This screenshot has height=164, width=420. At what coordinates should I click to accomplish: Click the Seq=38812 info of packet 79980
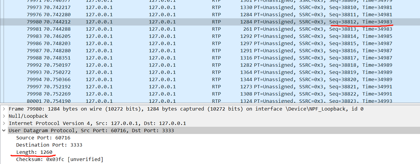342,22
